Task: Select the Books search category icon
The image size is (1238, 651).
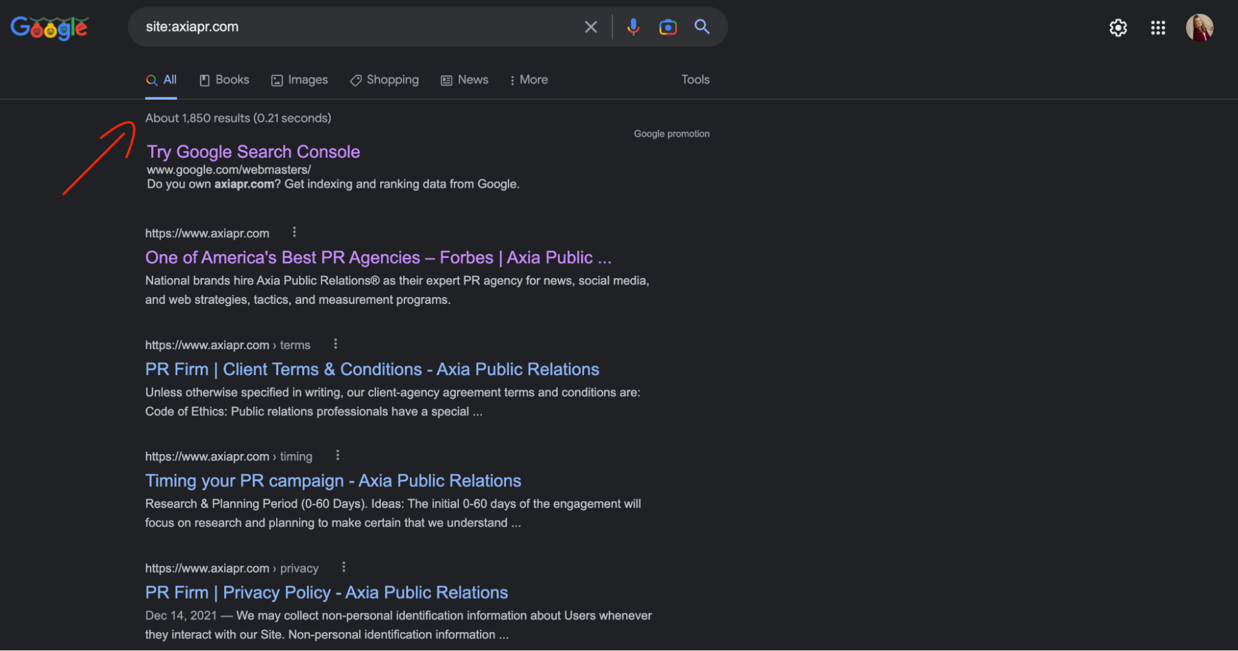Action: coord(205,80)
